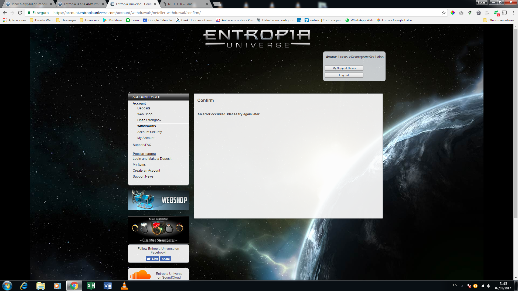Click the Account heading link
This screenshot has height=291, width=518.
pos(139,103)
